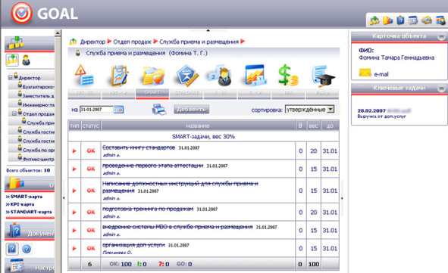The image size is (448, 273).
Task: Collapse the Директор tree node
Action: (11, 77)
